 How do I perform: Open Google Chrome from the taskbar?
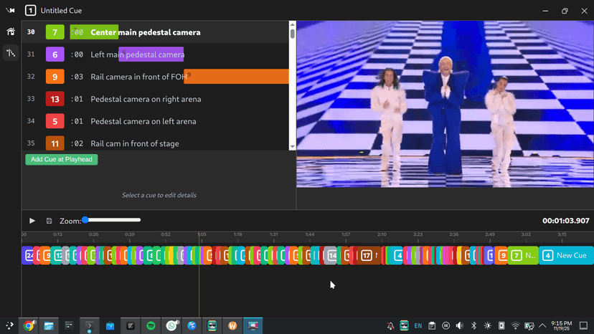click(29, 325)
